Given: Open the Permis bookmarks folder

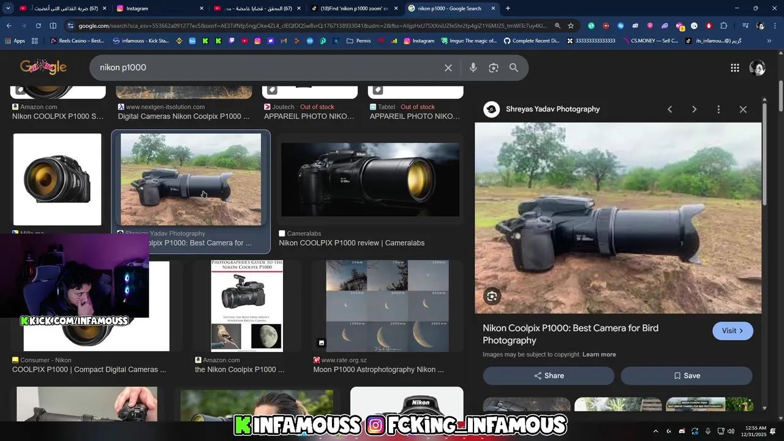Looking at the screenshot, I should 358,41.
